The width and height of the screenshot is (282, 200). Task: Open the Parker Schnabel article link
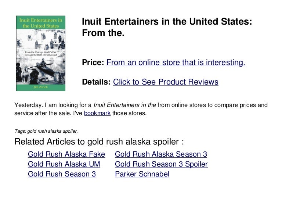pos(142,174)
